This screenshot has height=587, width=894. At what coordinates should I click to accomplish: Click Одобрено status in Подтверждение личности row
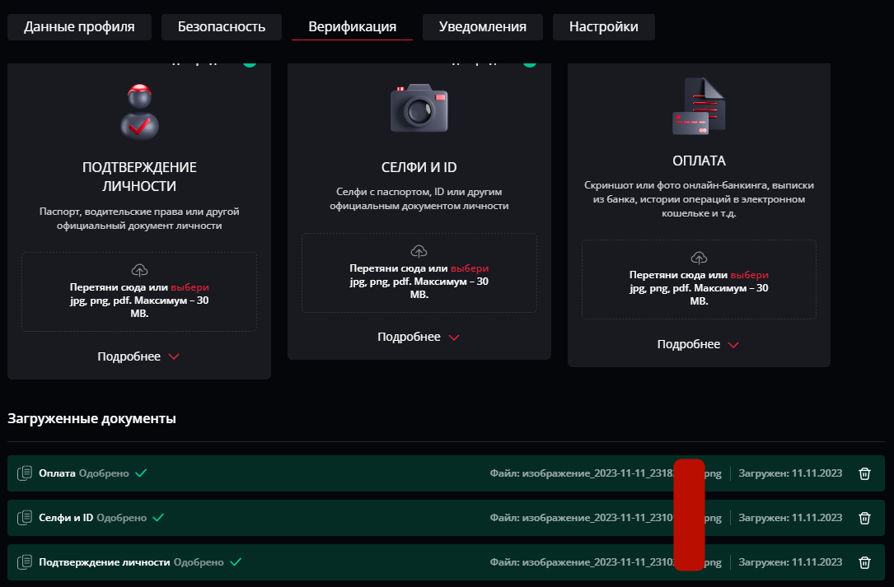click(x=199, y=562)
